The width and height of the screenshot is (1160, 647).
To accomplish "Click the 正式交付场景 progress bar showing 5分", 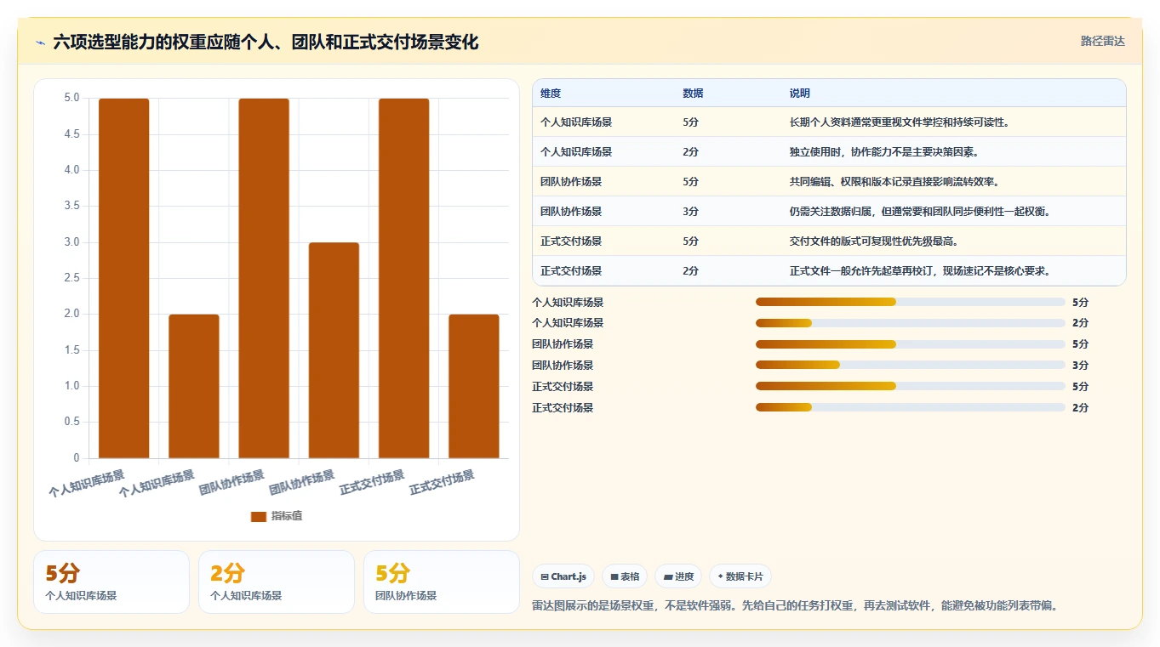I will 911,386.
